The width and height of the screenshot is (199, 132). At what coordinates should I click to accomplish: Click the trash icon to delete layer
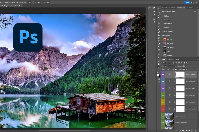(195, 130)
